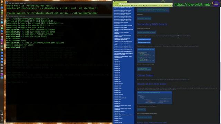221x124 pixels.
Task: Open 'ODROID-GO Advance Black Edition Aura Black' link
Action: pos(123,106)
